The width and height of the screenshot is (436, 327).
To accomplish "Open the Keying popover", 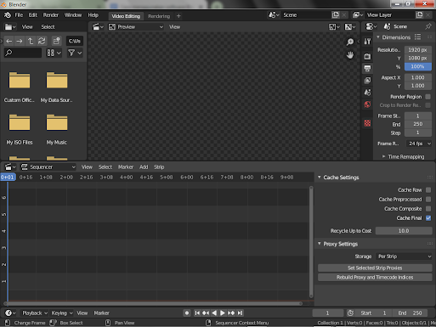I will (62, 313).
